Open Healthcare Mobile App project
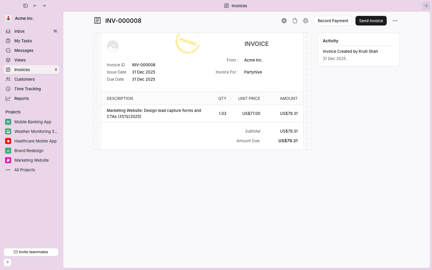The image size is (432, 270). [x=31, y=141]
